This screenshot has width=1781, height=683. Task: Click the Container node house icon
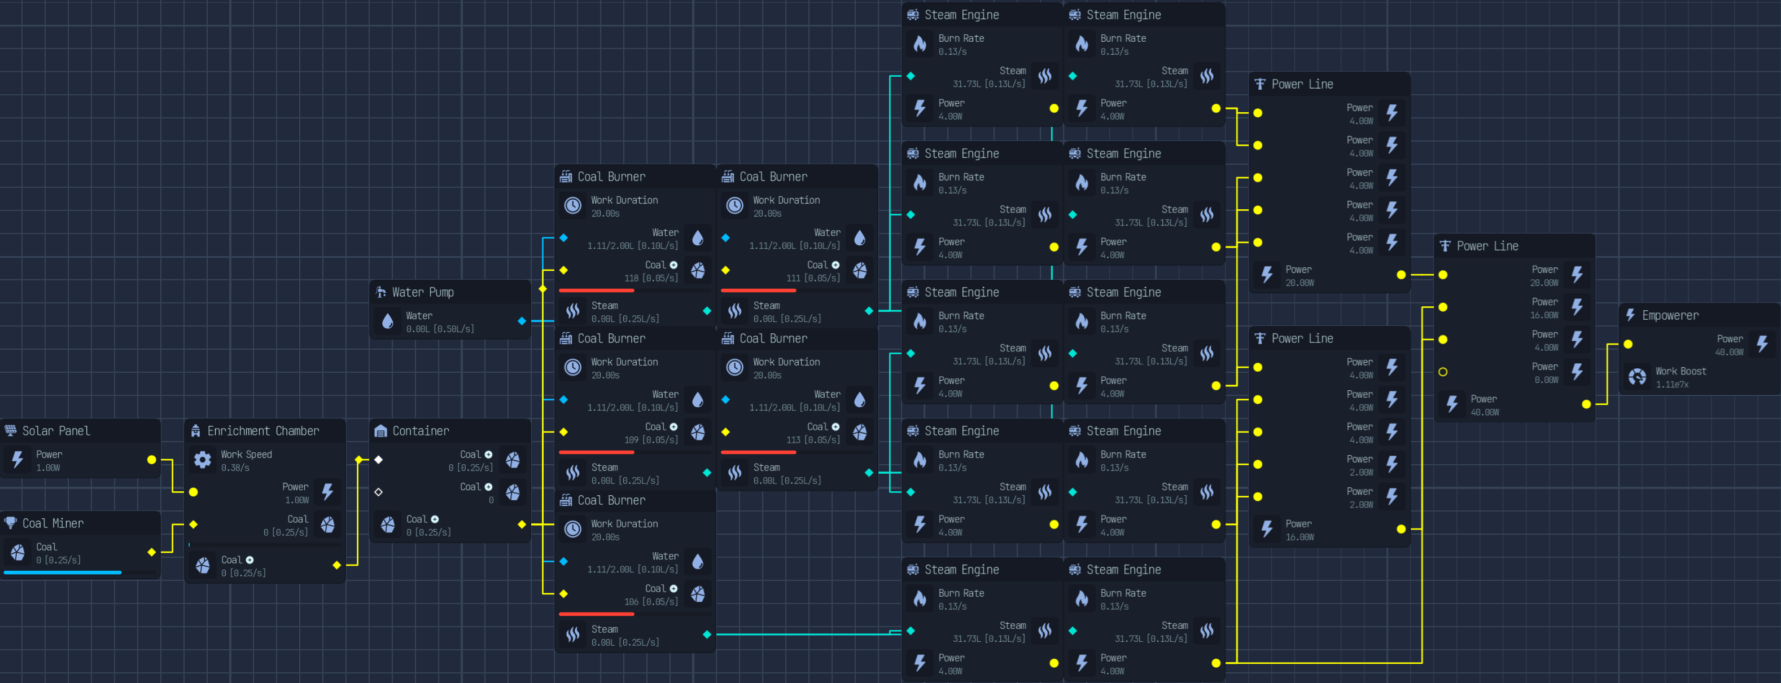380,431
